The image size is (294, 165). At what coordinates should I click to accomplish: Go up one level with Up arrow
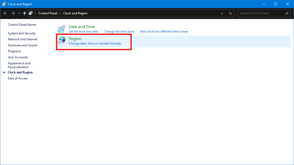pos(25,13)
